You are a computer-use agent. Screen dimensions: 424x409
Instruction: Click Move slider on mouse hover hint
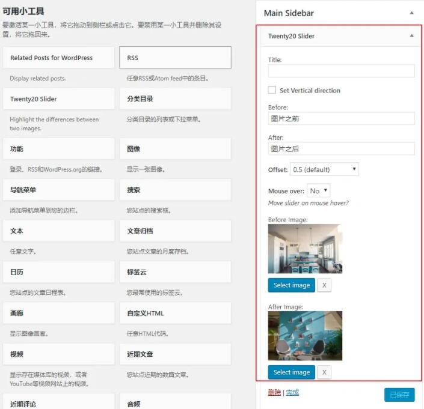(x=309, y=203)
